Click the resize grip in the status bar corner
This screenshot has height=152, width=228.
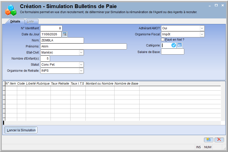coord(224,148)
